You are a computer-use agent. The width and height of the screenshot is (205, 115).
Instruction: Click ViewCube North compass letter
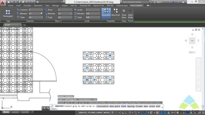(x=192, y=34)
